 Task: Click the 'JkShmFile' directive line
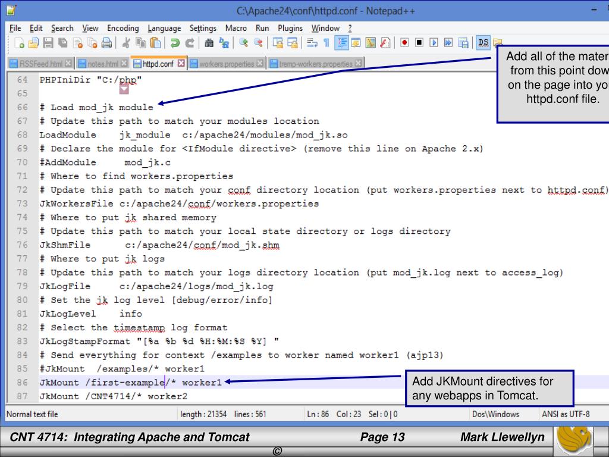pyautogui.click(x=159, y=245)
